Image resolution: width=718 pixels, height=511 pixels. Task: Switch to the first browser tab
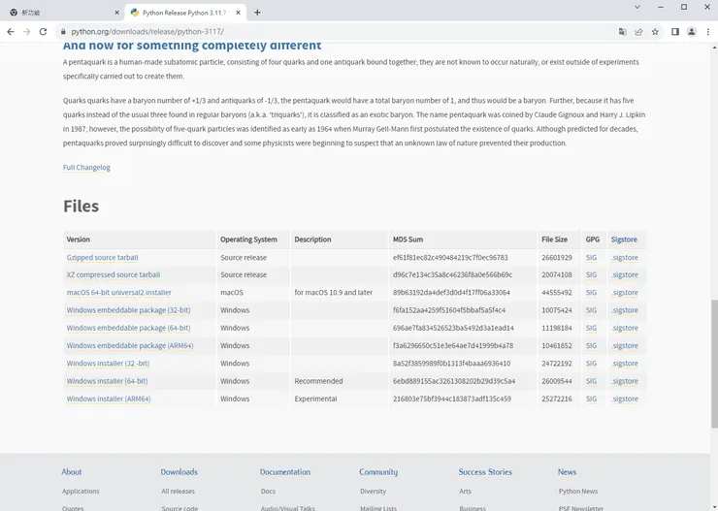[63, 13]
